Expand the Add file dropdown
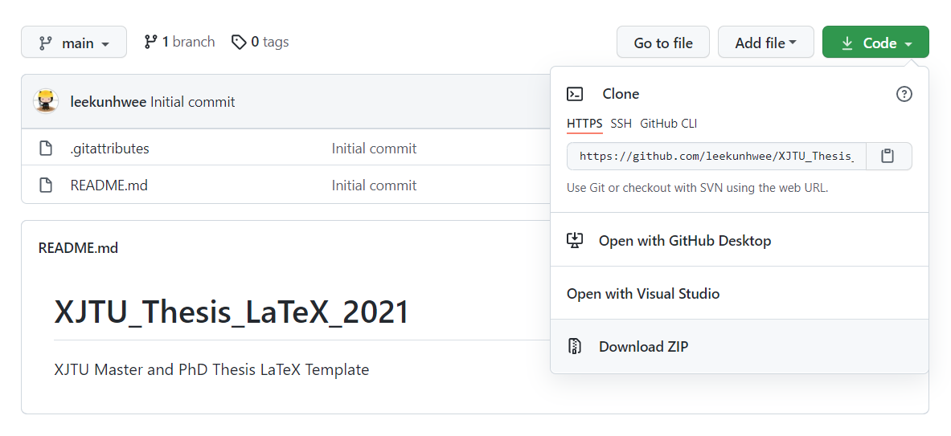 765,43
